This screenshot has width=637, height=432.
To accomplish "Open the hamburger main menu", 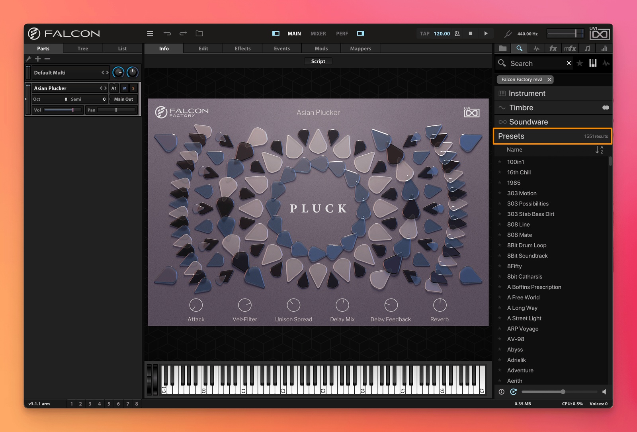I will [x=150, y=33].
